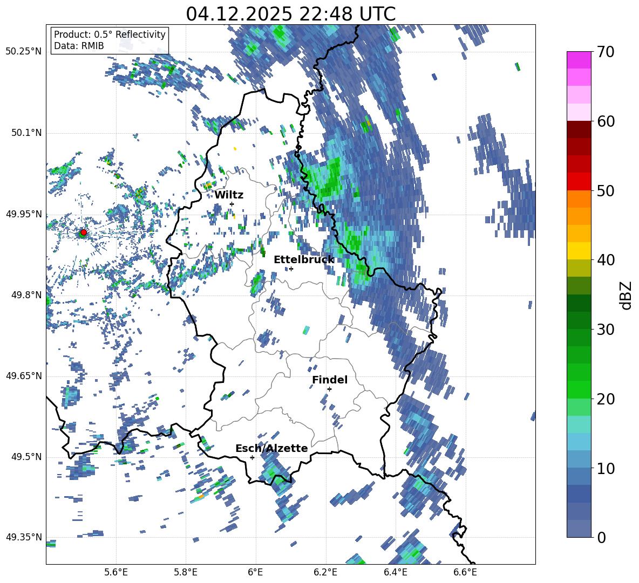Click the 49.35°N latitude label
The image size is (639, 583).
pos(24,537)
